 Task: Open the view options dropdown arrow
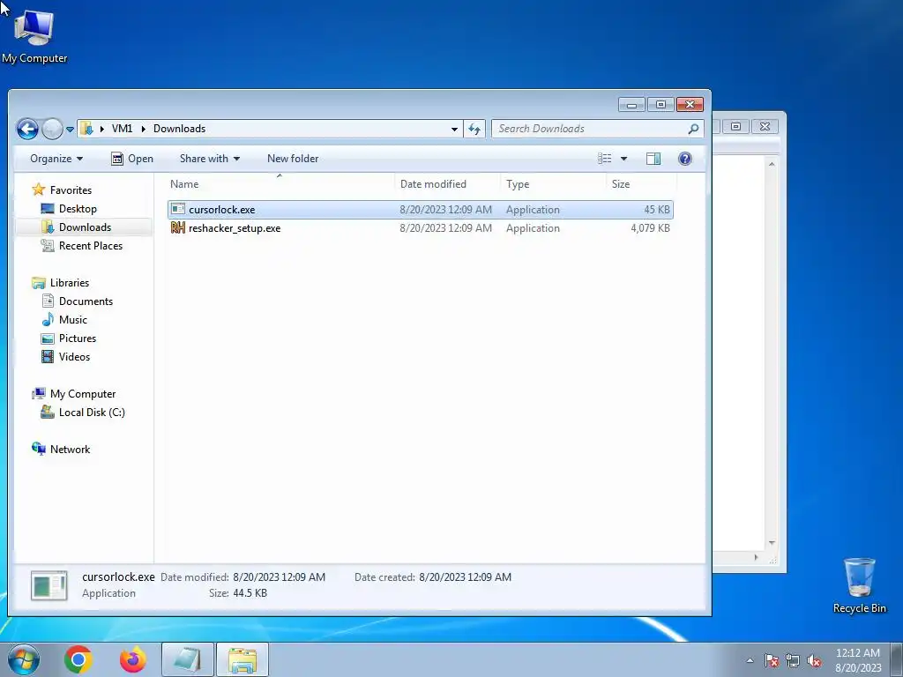pos(623,159)
